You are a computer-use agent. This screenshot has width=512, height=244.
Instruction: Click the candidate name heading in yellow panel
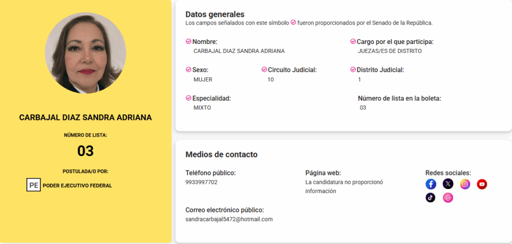pyautogui.click(x=85, y=117)
